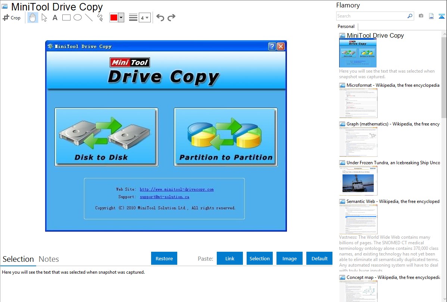Open the Semantic Web snapshot thumbnail
Image resolution: width=447 pixels, height=302 pixels.
[x=358, y=219]
